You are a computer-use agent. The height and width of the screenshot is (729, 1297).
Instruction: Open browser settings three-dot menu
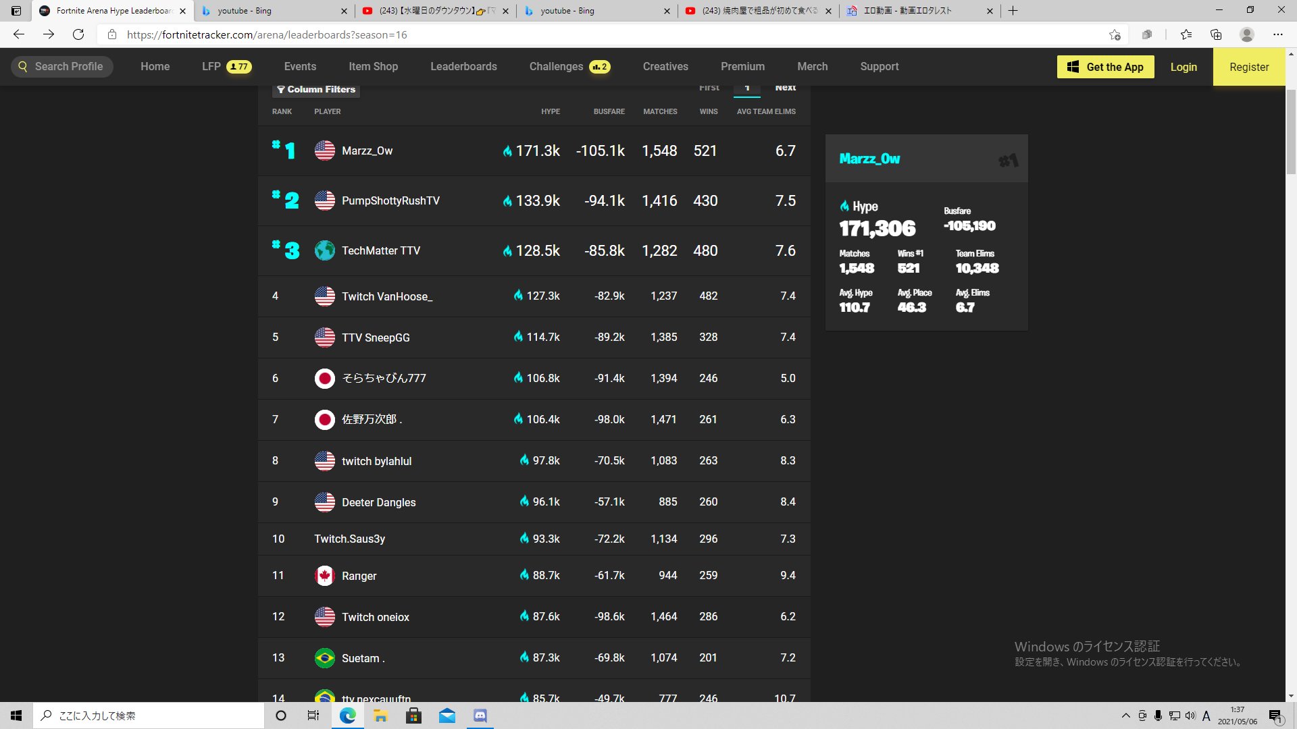click(1277, 34)
